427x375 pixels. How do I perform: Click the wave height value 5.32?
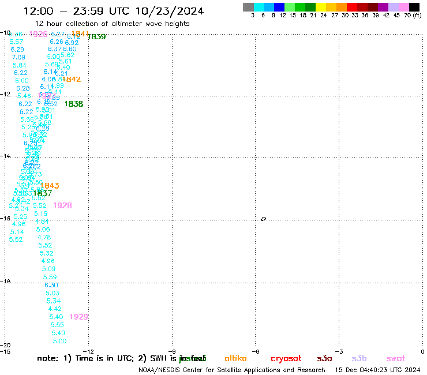[47, 253]
